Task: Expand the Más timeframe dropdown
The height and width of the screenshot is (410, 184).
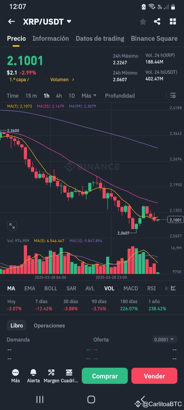Action: pyautogui.click(x=89, y=96)
